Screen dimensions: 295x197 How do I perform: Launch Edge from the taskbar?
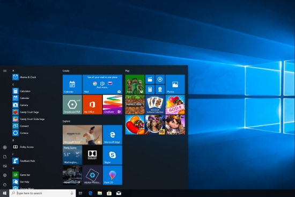click(x=90, y=193)
